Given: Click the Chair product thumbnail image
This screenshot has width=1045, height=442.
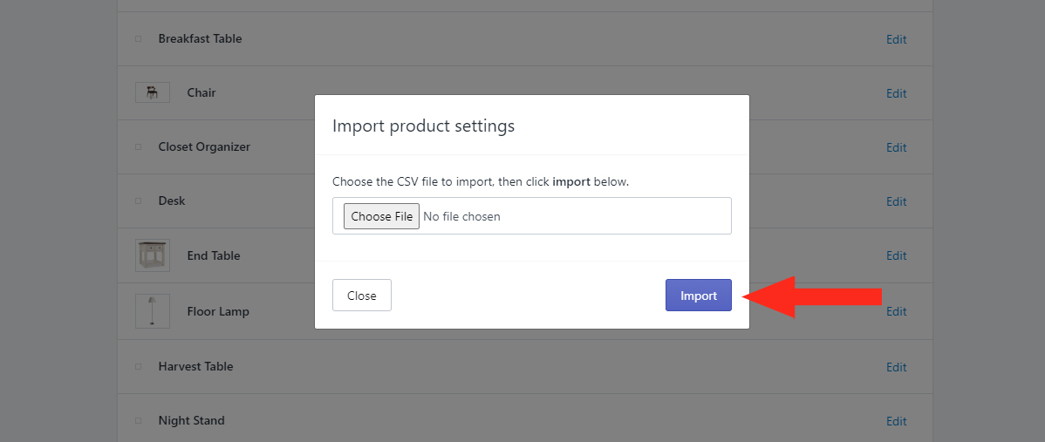Looking at the screenshot, I should tap(153, 92).
